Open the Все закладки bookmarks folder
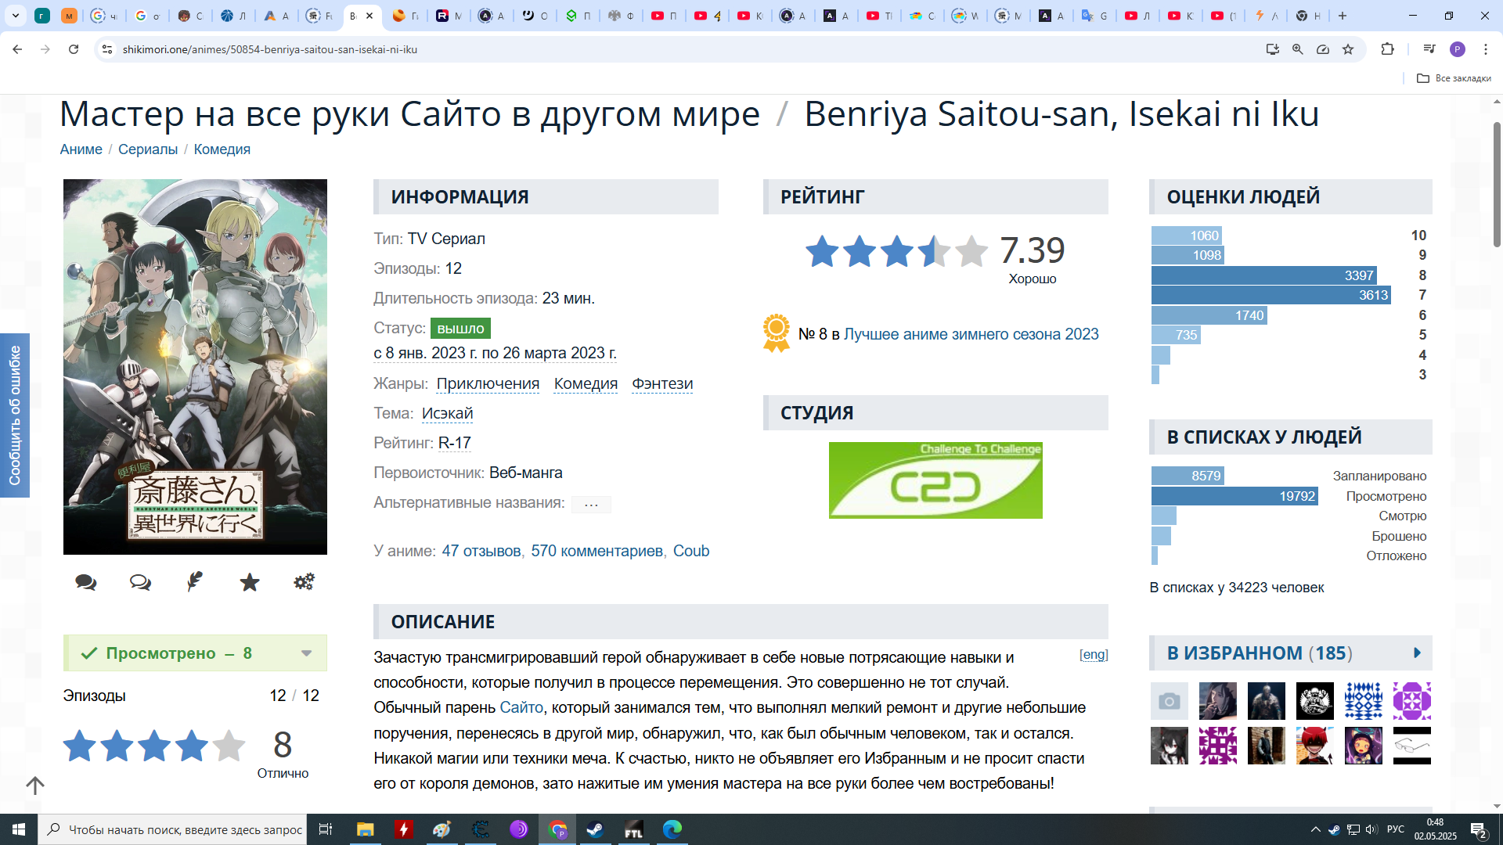This screenshot has width=1503, height=845. point(1454,78)
